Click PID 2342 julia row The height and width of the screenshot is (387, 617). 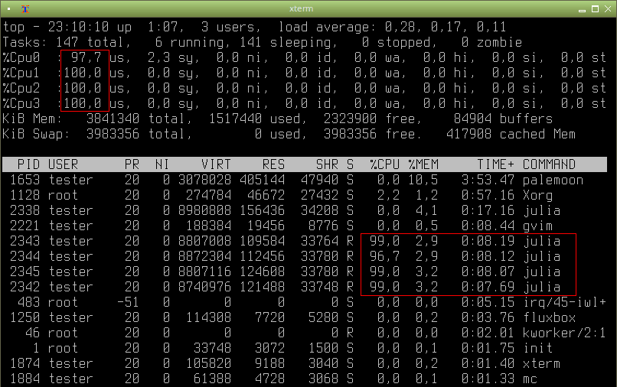click(305, 287)
